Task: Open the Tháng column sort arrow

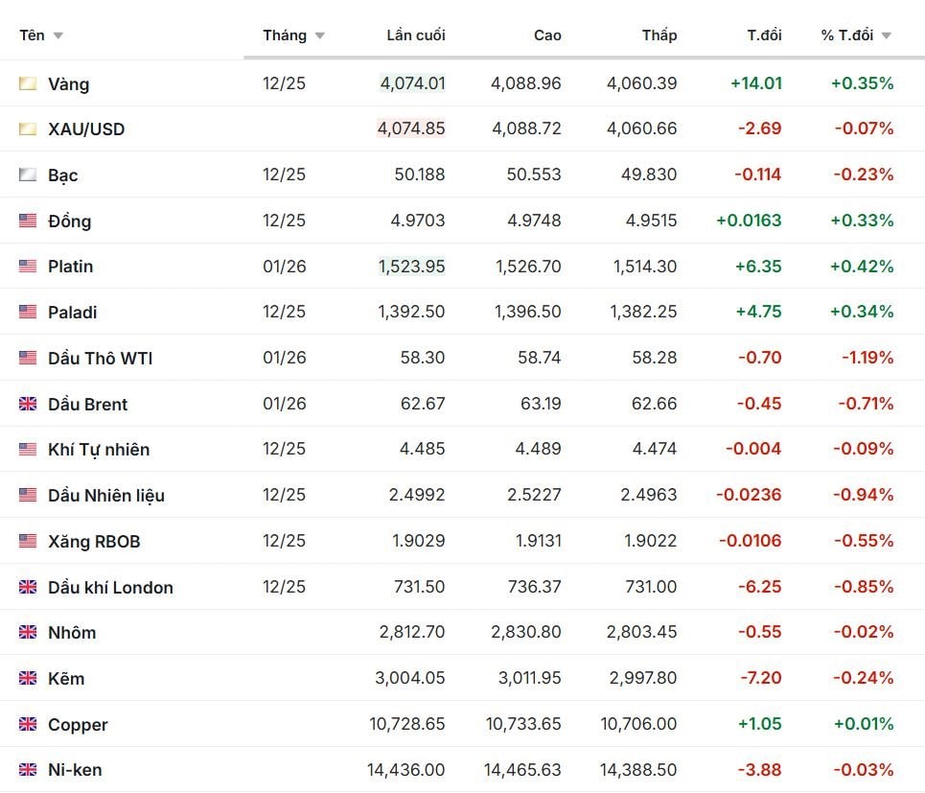Action: click(x=319, y=36)
